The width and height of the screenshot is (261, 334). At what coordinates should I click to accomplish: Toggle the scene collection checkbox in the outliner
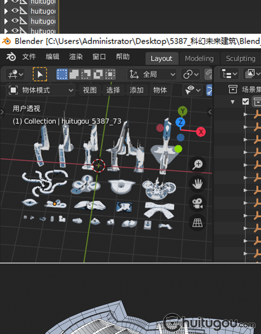246,102
